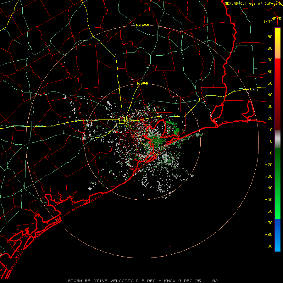
Task: Click the -90 value on velocity scale
Action: (x=269, y=246)
